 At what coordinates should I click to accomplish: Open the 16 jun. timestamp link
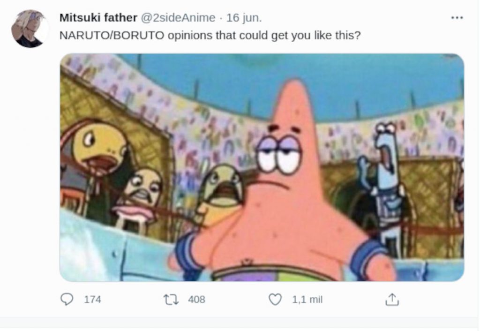[244, 18]
